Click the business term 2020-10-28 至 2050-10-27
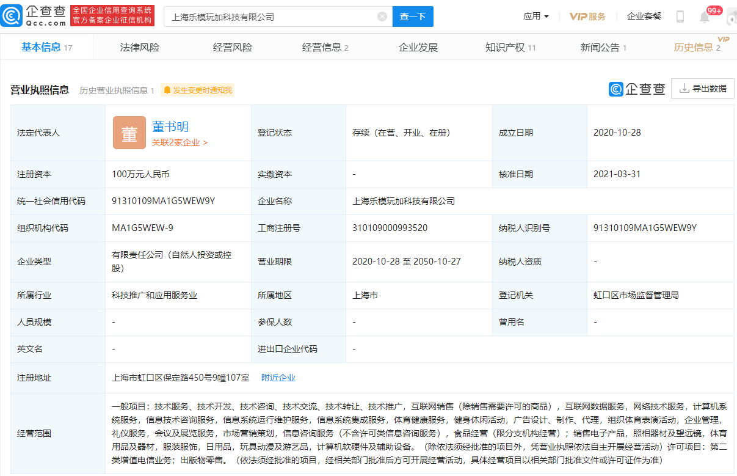Image resolution: width=737 pixels, height=476 pixels. coord(407,262)
